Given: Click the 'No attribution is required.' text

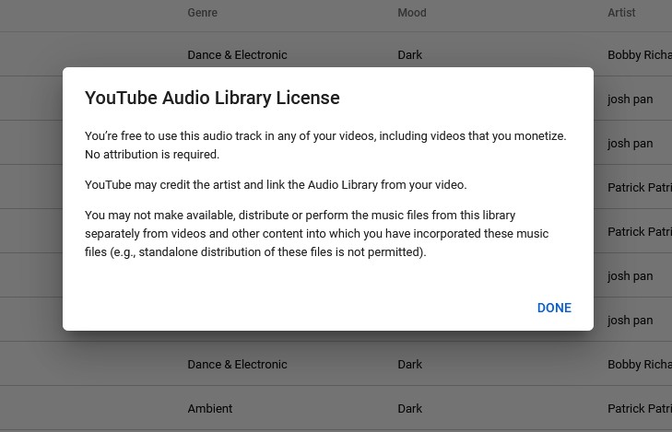Looking at the screenshot, I should point(152,154).
